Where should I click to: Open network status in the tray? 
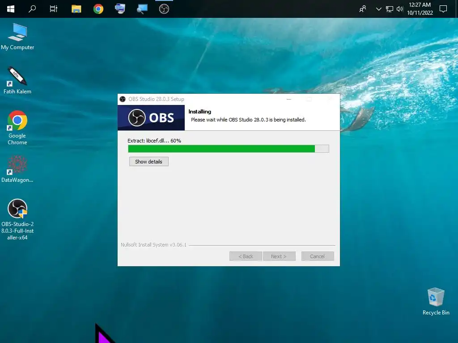tap(390, 9)
